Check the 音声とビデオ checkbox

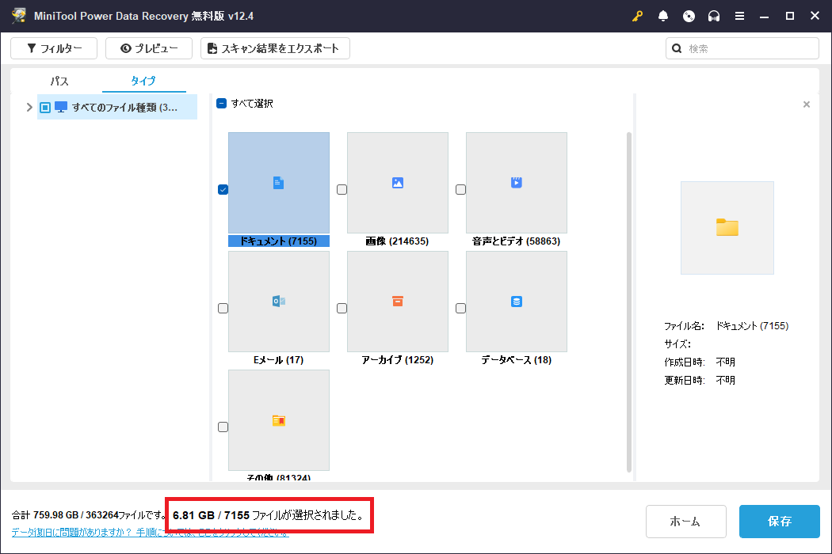coord(460,189)
